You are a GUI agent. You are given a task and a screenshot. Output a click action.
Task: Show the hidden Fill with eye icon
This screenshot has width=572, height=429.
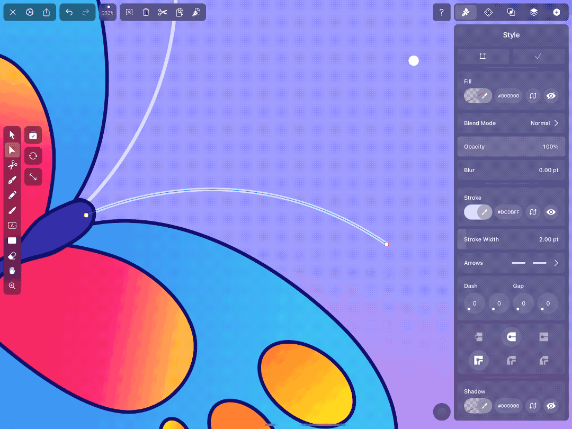(551, 96)
